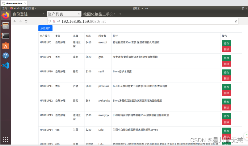248x146 pixels.
Task: Click 删除 for MAKEUP12
Action: pyautogui.click(x=226, y=108)
